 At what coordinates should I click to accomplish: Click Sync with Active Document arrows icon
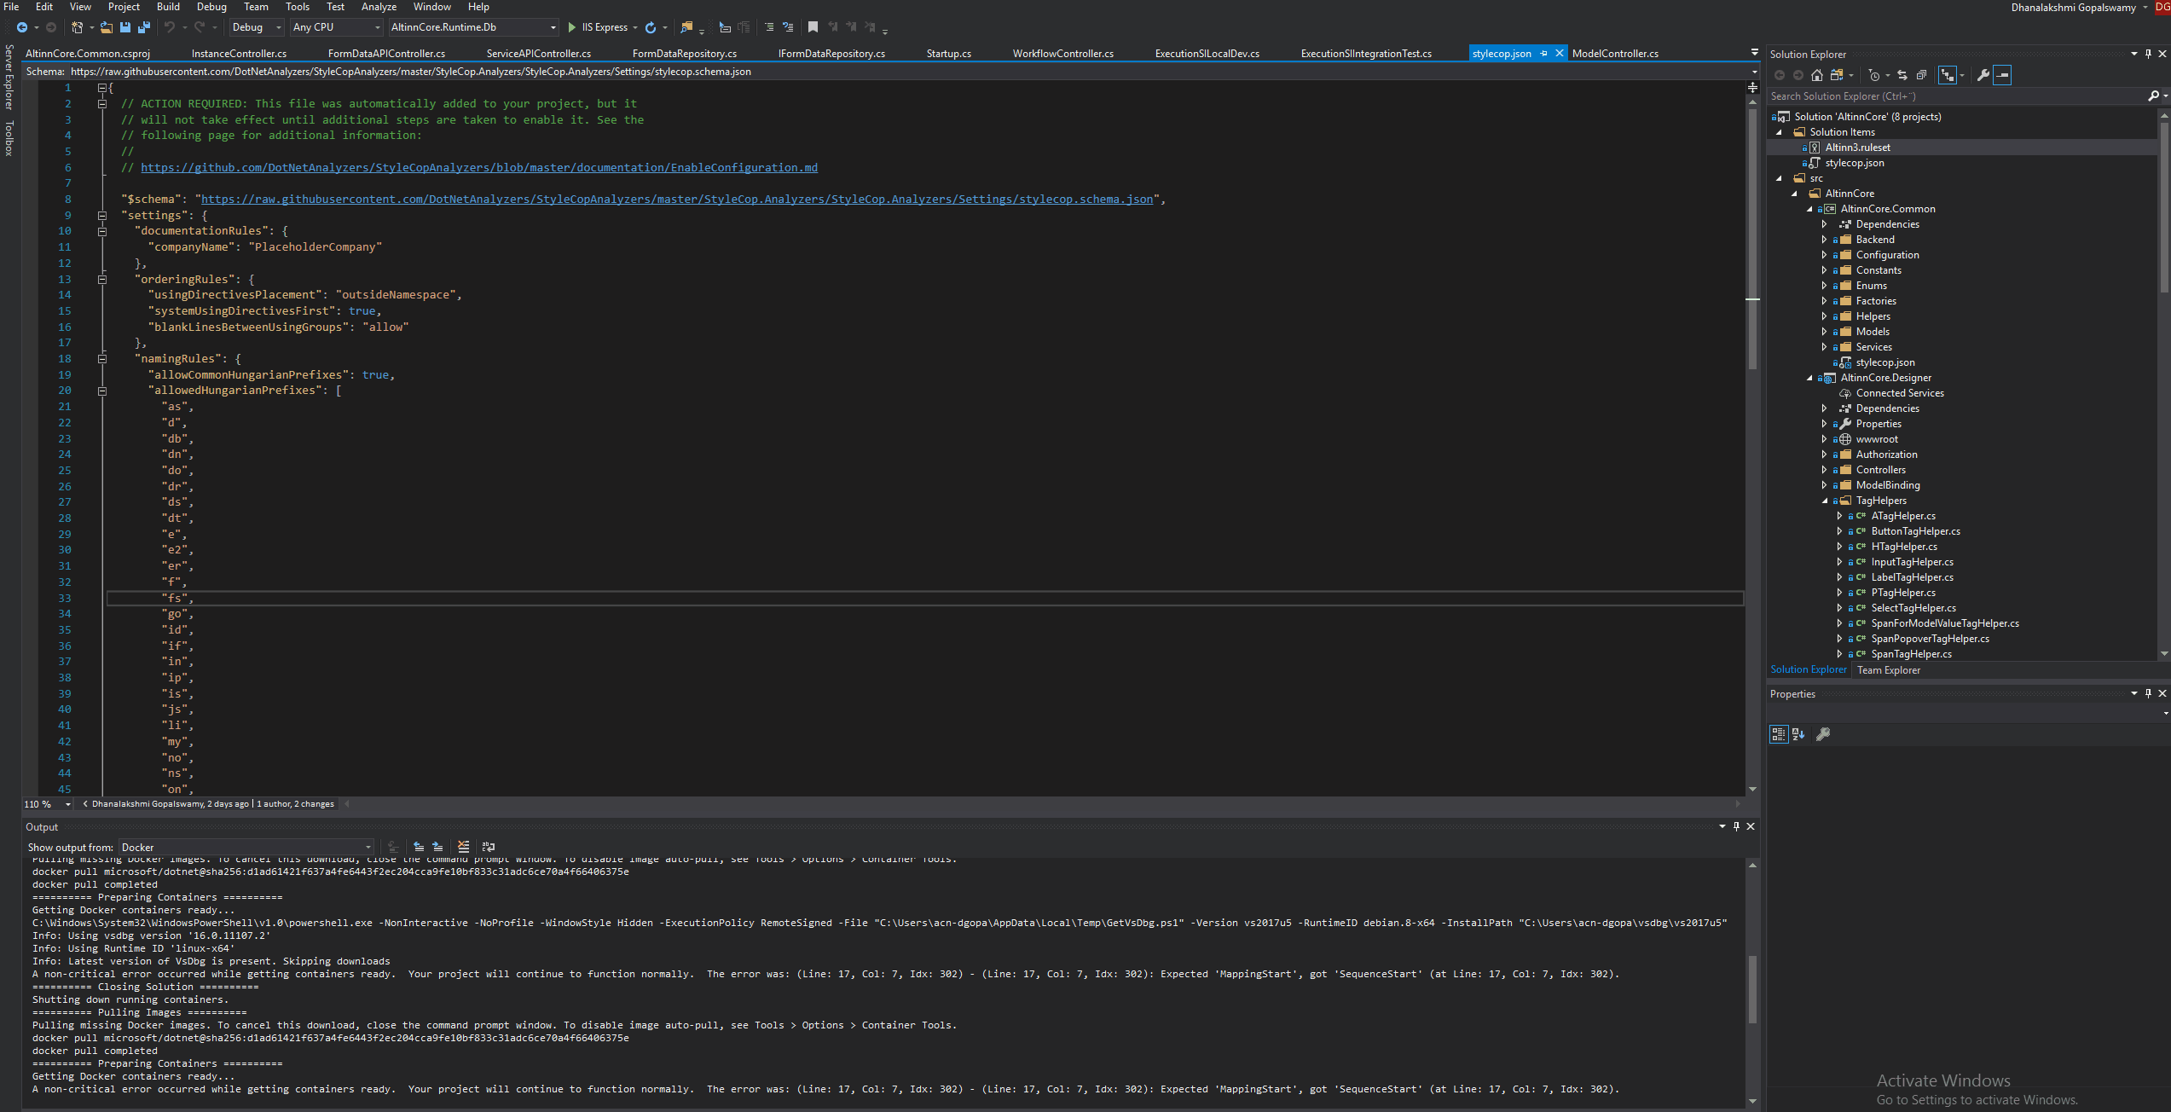click(1902, 75)
